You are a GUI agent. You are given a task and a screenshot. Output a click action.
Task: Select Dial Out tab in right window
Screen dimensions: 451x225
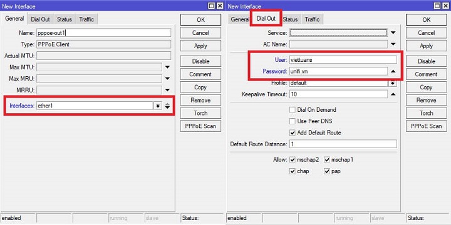point(266,19)
